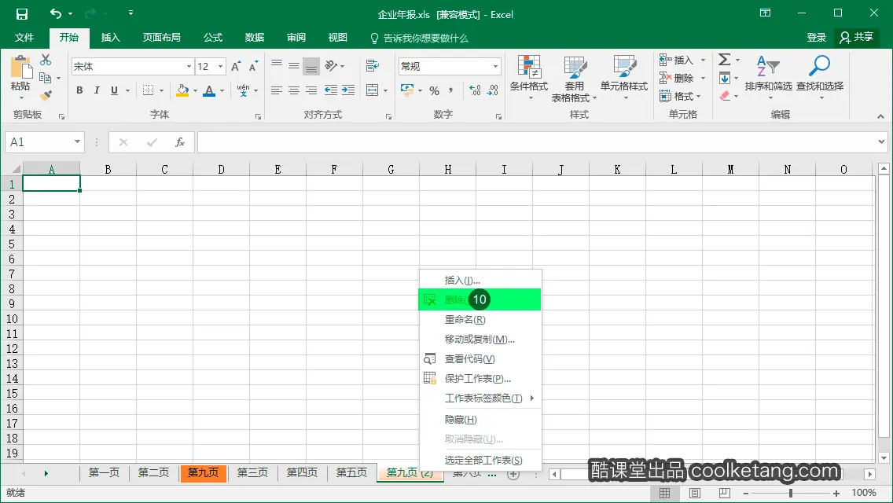Choose 隐藏(H) in context menu
This screenshot has height=503, width=893.
tap(480, 419)
